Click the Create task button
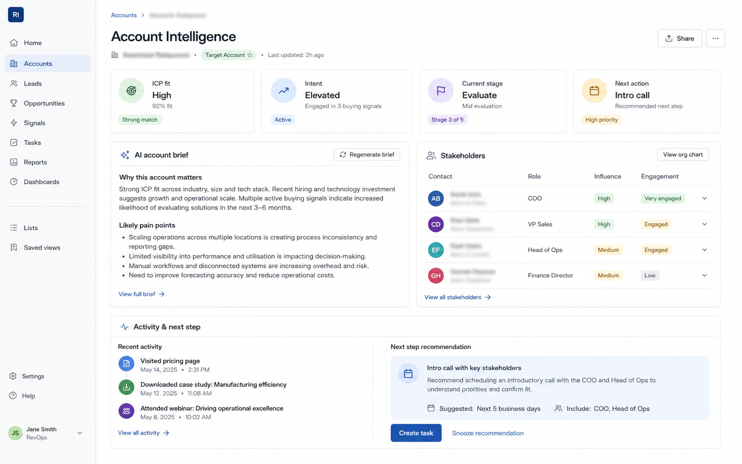This screenshot has width=742, height=464. (416, 433)
